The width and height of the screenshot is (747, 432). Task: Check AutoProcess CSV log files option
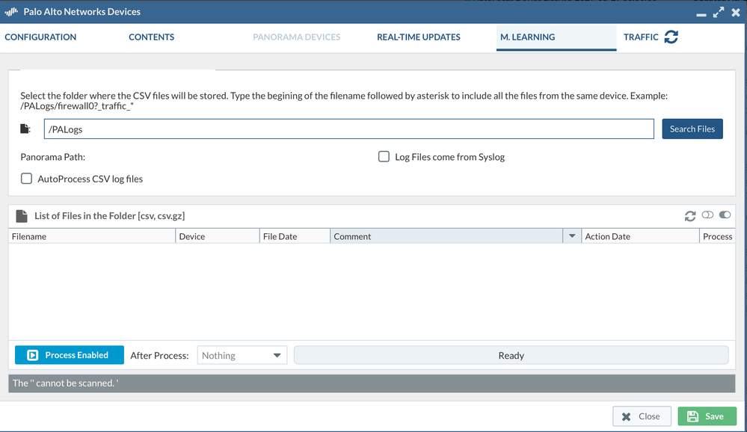27,179
